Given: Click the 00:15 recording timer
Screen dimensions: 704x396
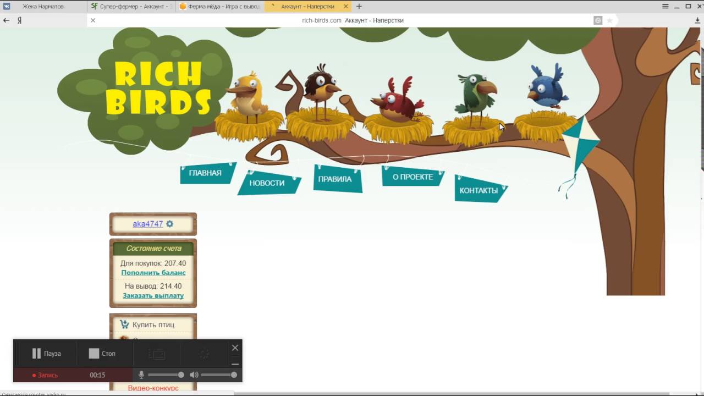Looking at the screenshot, I should point(97,375).
